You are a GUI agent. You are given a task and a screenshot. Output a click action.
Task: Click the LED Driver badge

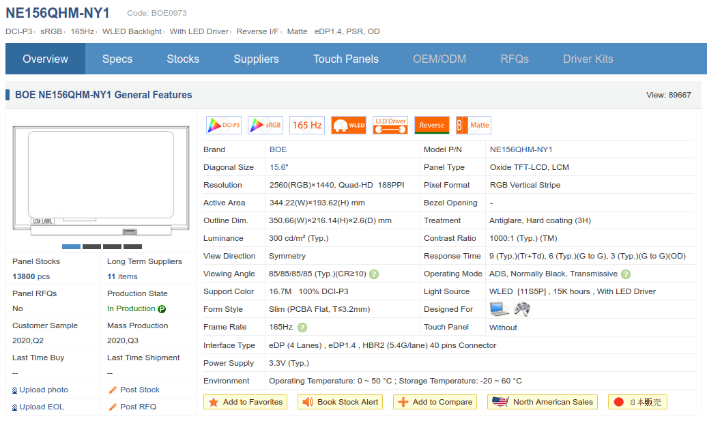coord(390,126)
